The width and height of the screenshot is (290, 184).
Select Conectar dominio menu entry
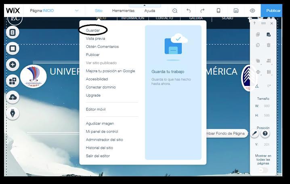[x=101, y=87]
